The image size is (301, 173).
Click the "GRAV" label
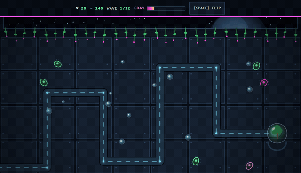coord(139,8)
